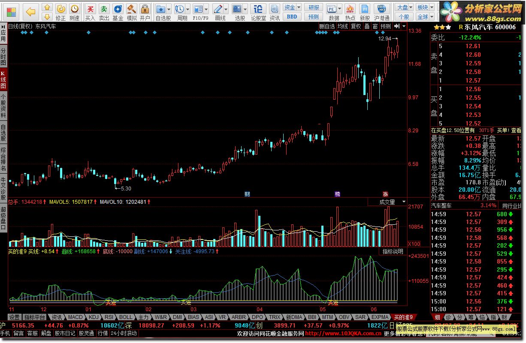
Task: Click the 修正 clock icon
Action: (61, 9)
